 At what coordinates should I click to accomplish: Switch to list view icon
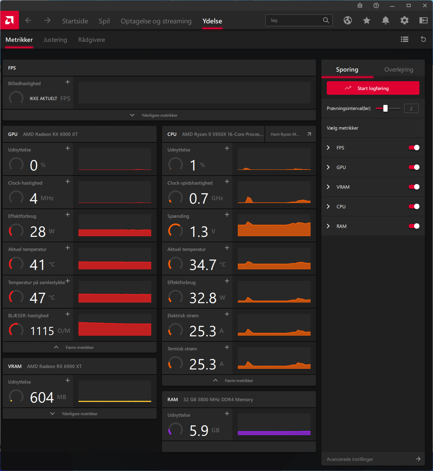(x=405, y=39)
